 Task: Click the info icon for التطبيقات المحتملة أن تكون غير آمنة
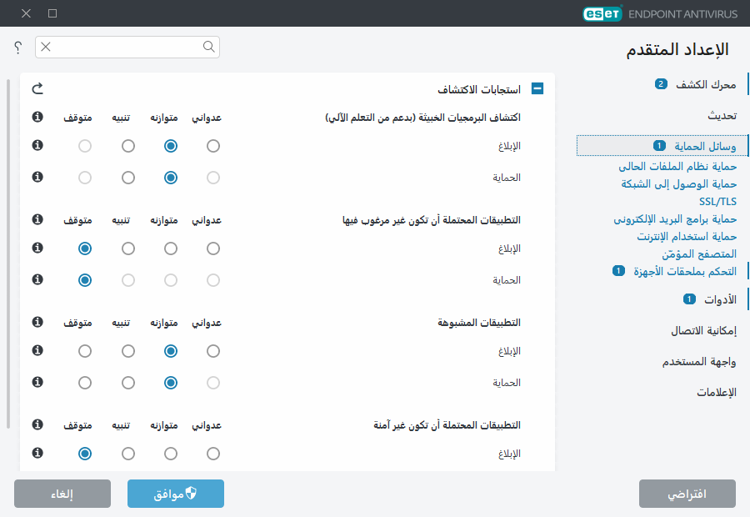click(x=37, y=425)
